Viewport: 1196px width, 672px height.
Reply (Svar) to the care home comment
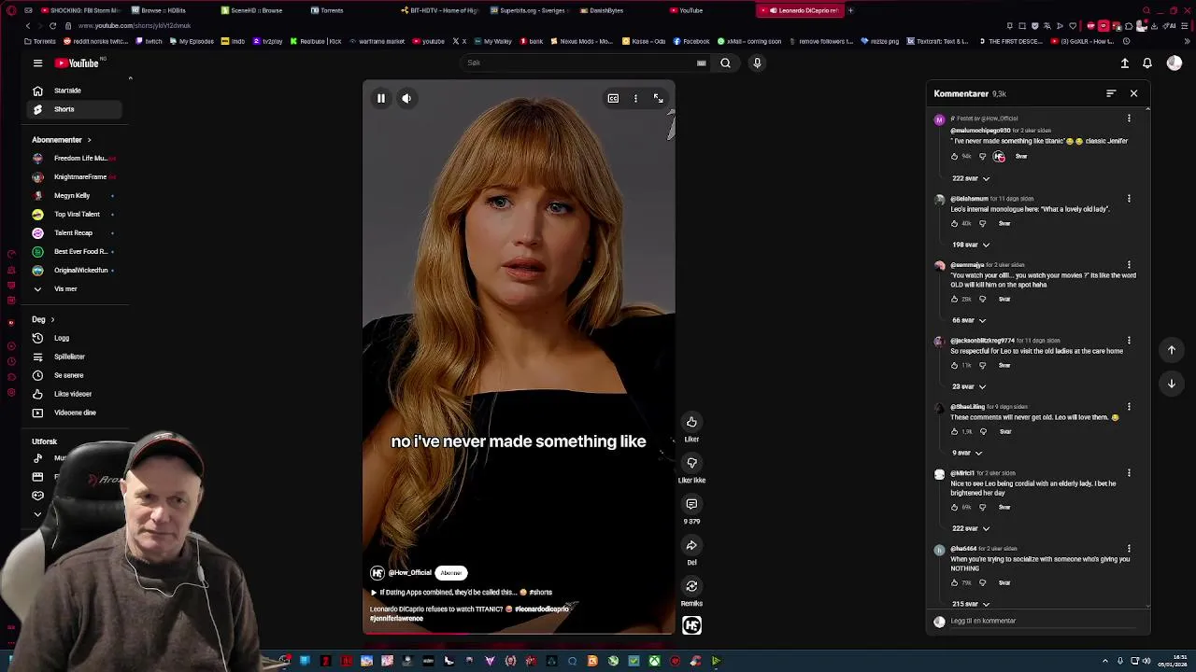pos(1004,365)
